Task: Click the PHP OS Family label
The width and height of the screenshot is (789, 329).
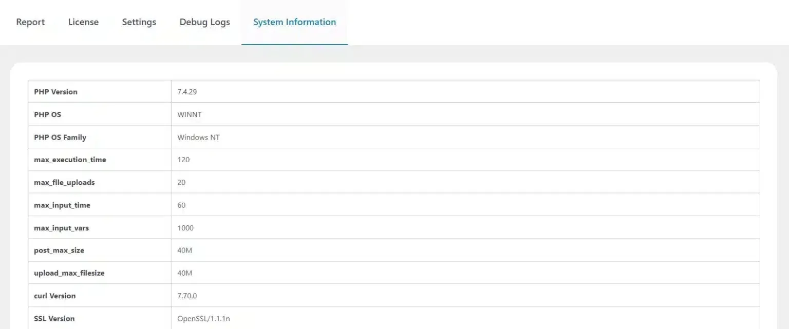Action: click(60, 137)
